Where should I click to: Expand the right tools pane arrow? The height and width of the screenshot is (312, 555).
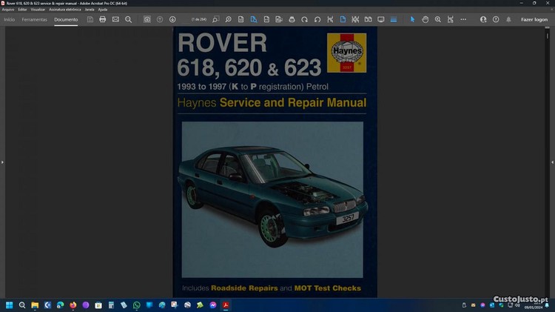[x=551, y=162]
